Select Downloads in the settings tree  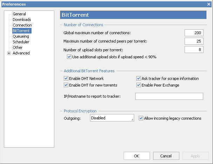pos(22,20)
